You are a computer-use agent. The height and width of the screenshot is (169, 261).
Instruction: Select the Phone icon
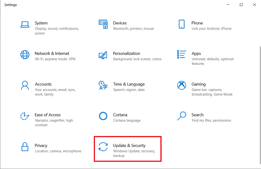pos(182,24)
